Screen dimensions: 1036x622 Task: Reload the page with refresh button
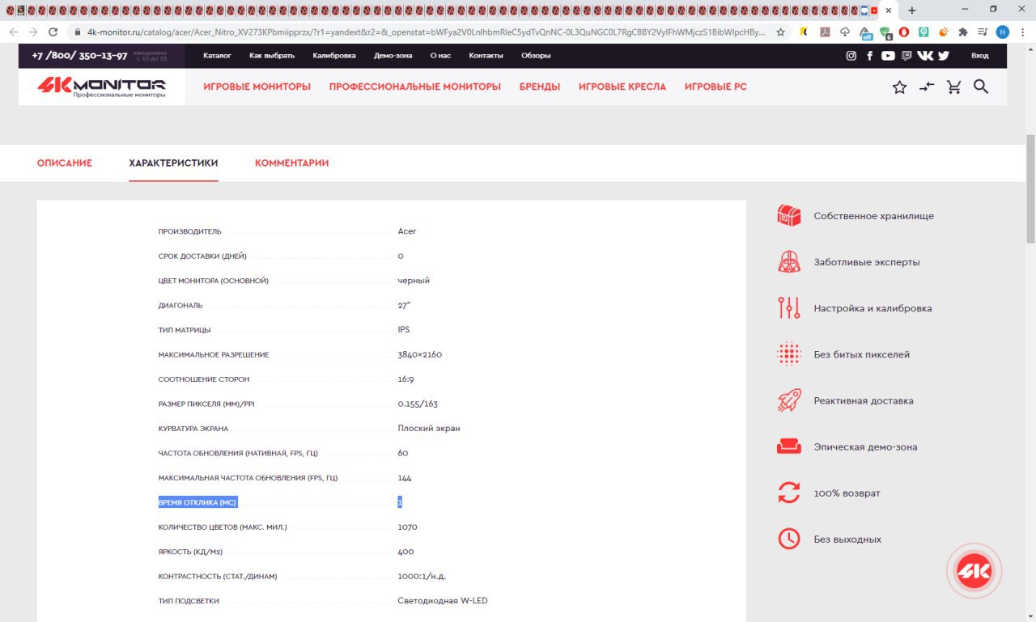(x=53, y=32)
